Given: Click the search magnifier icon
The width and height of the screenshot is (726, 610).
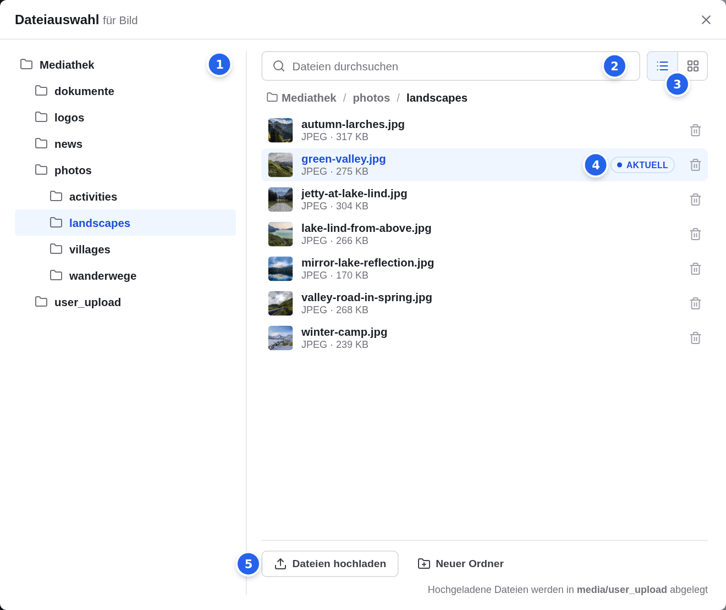Looking at the screenshot, I should tap(279, 66).
